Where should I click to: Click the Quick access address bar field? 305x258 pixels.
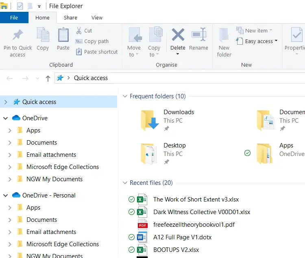coord(180,78)
